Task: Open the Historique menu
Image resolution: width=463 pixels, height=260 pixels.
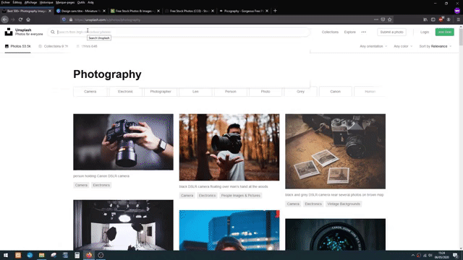Action: tap(46, 2)
